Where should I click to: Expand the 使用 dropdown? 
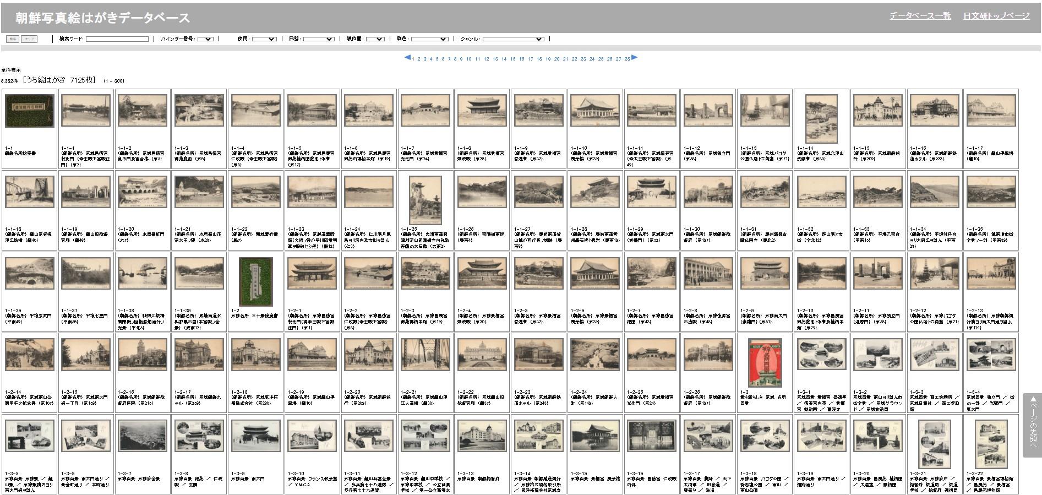[264, 39]
